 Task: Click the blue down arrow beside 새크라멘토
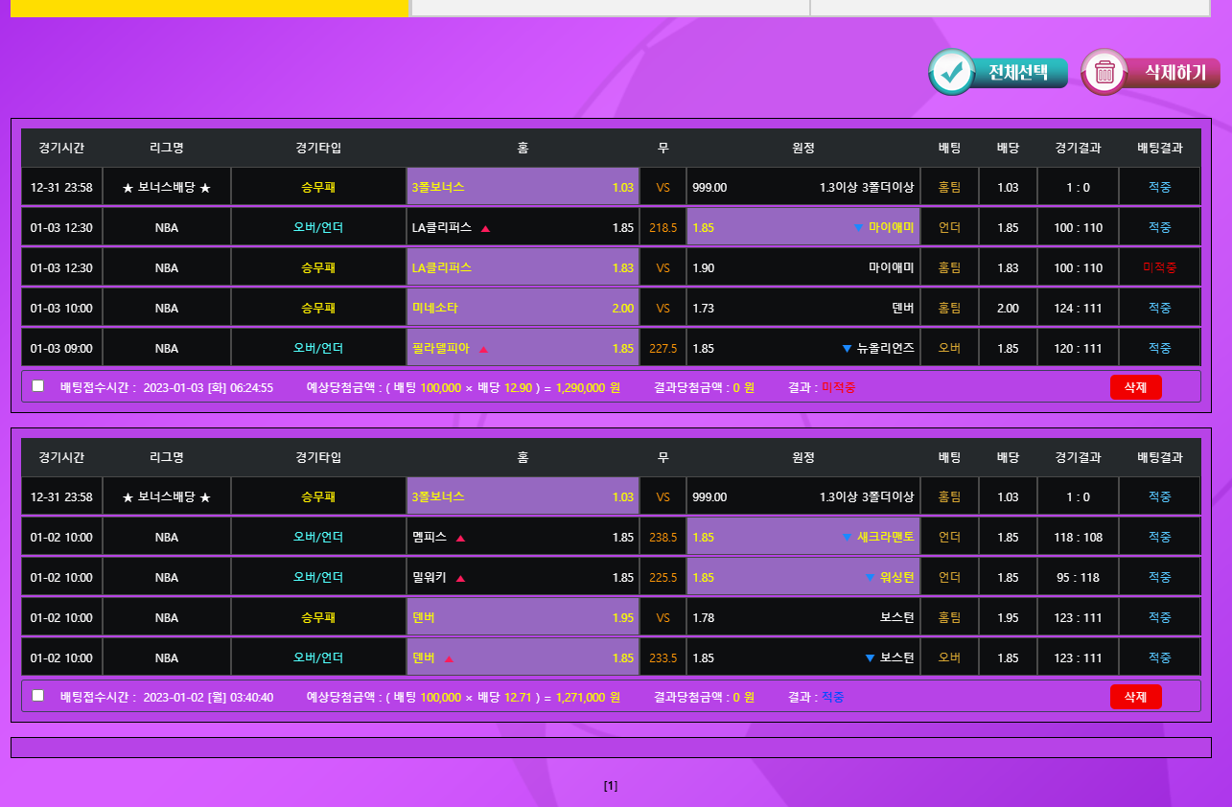tap(847, 538)
